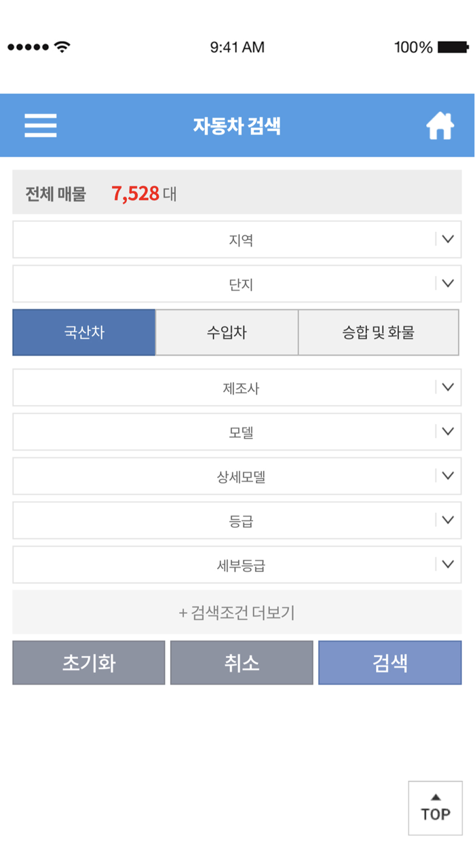Click the 취소 cancel button
Viewport: 475px width, 844px height.
click(241, 662)
